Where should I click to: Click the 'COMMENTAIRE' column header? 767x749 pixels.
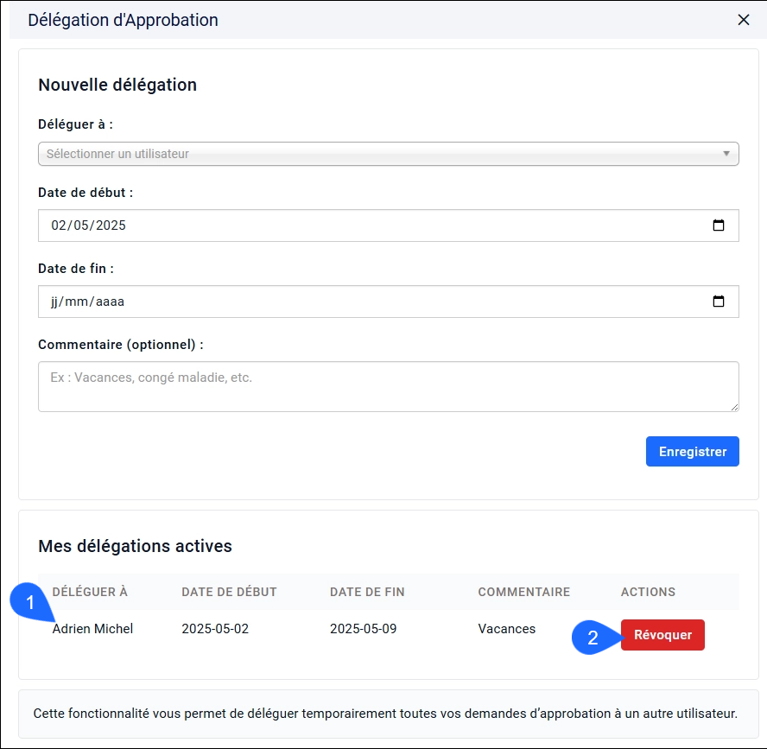(524, 592)
